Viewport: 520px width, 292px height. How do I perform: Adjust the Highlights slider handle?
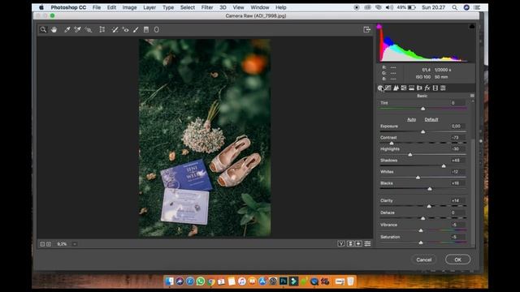(410, 155)
